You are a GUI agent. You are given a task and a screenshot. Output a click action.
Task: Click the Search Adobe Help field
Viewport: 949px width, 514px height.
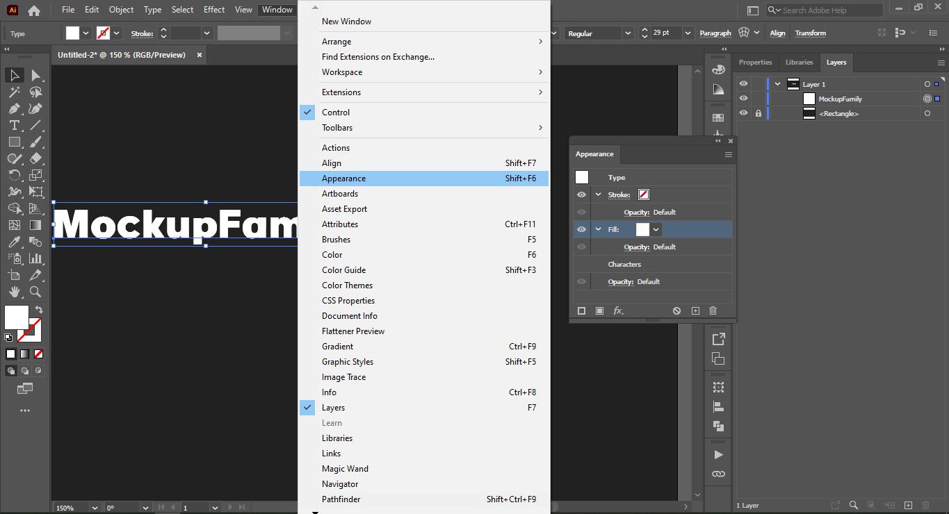(827, 10)
